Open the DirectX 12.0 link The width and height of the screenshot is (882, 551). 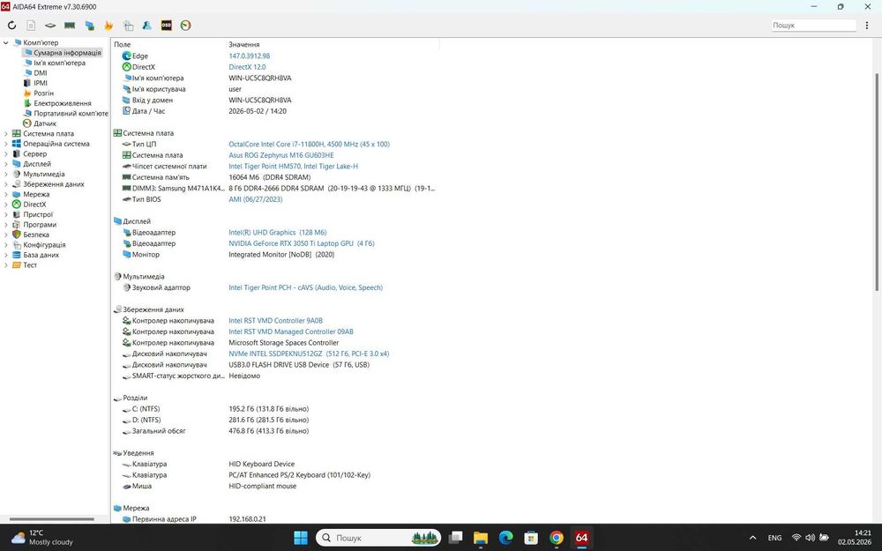coord(247,67)
